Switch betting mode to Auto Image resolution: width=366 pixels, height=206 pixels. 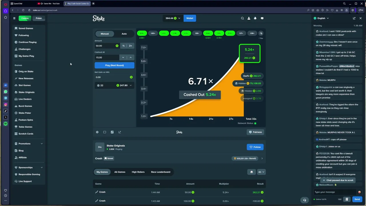point(124,34)
